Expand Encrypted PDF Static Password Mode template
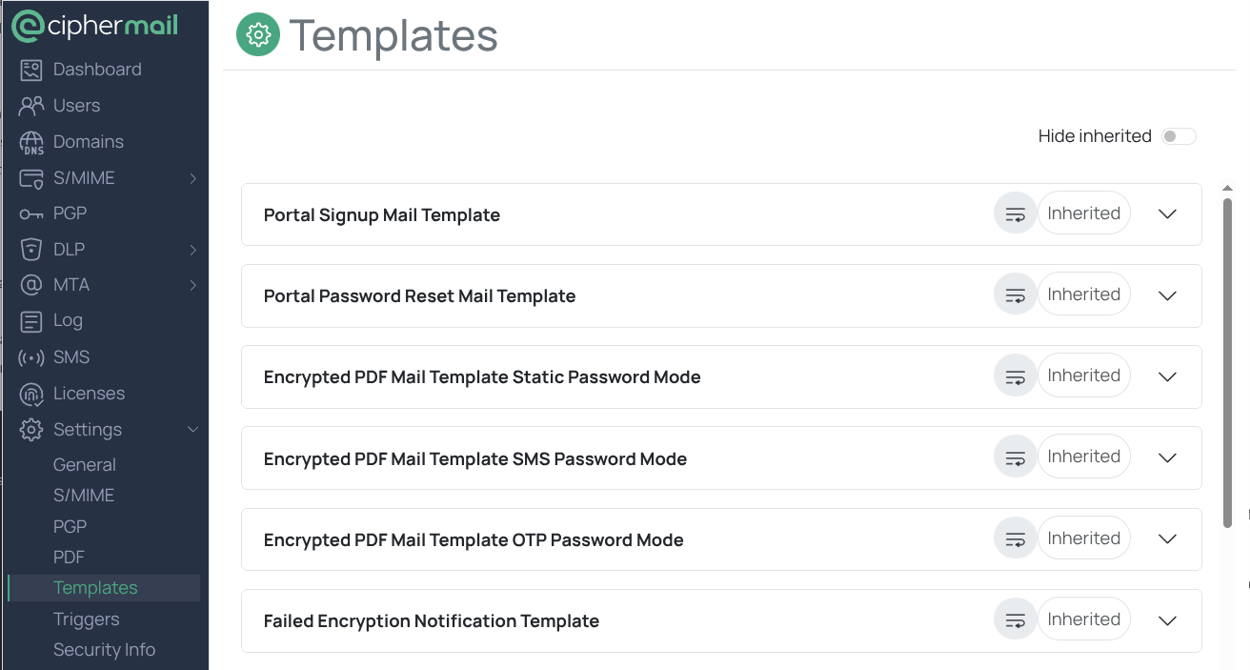1250x670 pixels. [1168, 376]
